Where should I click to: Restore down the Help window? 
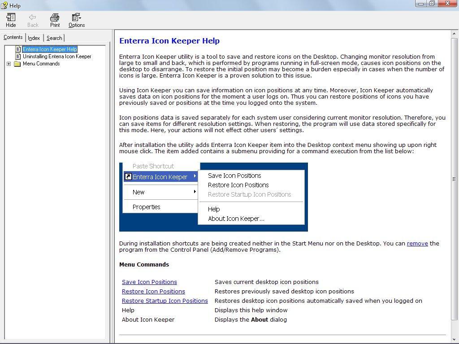click(432, 4)
